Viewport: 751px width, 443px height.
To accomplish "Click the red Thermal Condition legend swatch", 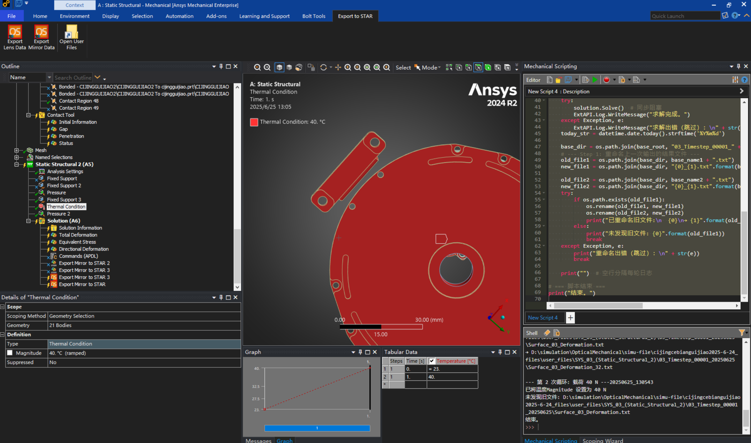I will [254, 122].
